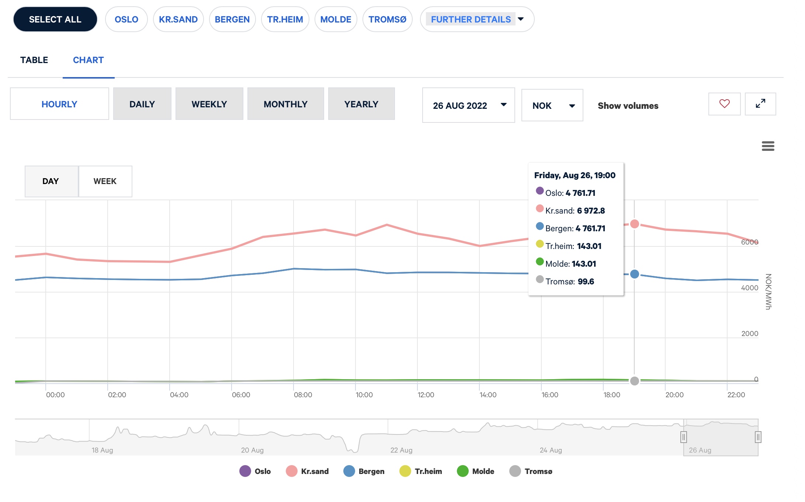The height and width of the screenshot is (502, 805).
Task: Open the chart hamburger context menu
Action: coord(768,146)
